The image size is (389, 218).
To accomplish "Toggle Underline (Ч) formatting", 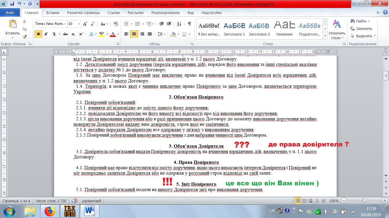I will pos(54,34).
